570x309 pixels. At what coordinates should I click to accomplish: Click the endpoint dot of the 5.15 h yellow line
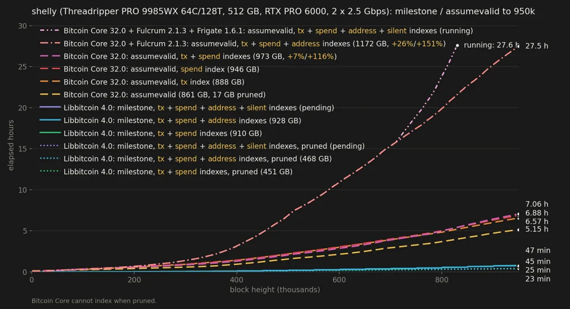518,229
